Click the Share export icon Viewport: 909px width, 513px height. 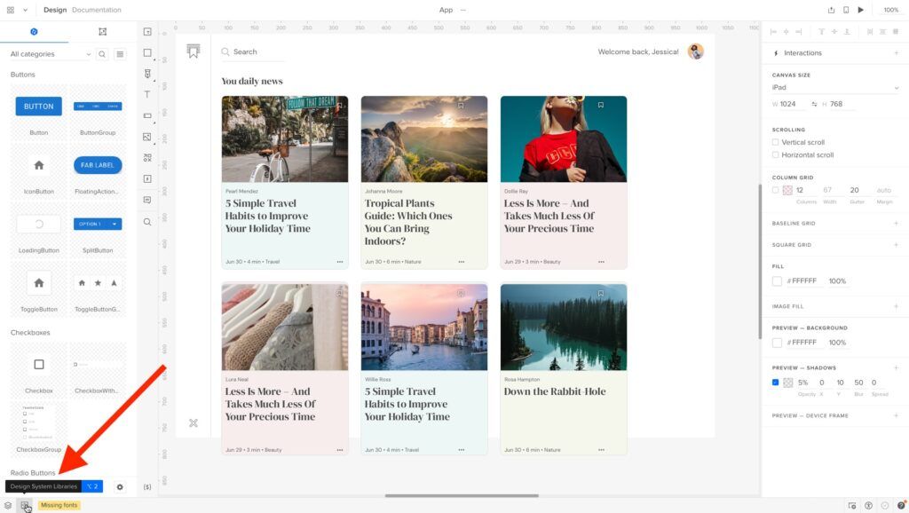point(832,10)
